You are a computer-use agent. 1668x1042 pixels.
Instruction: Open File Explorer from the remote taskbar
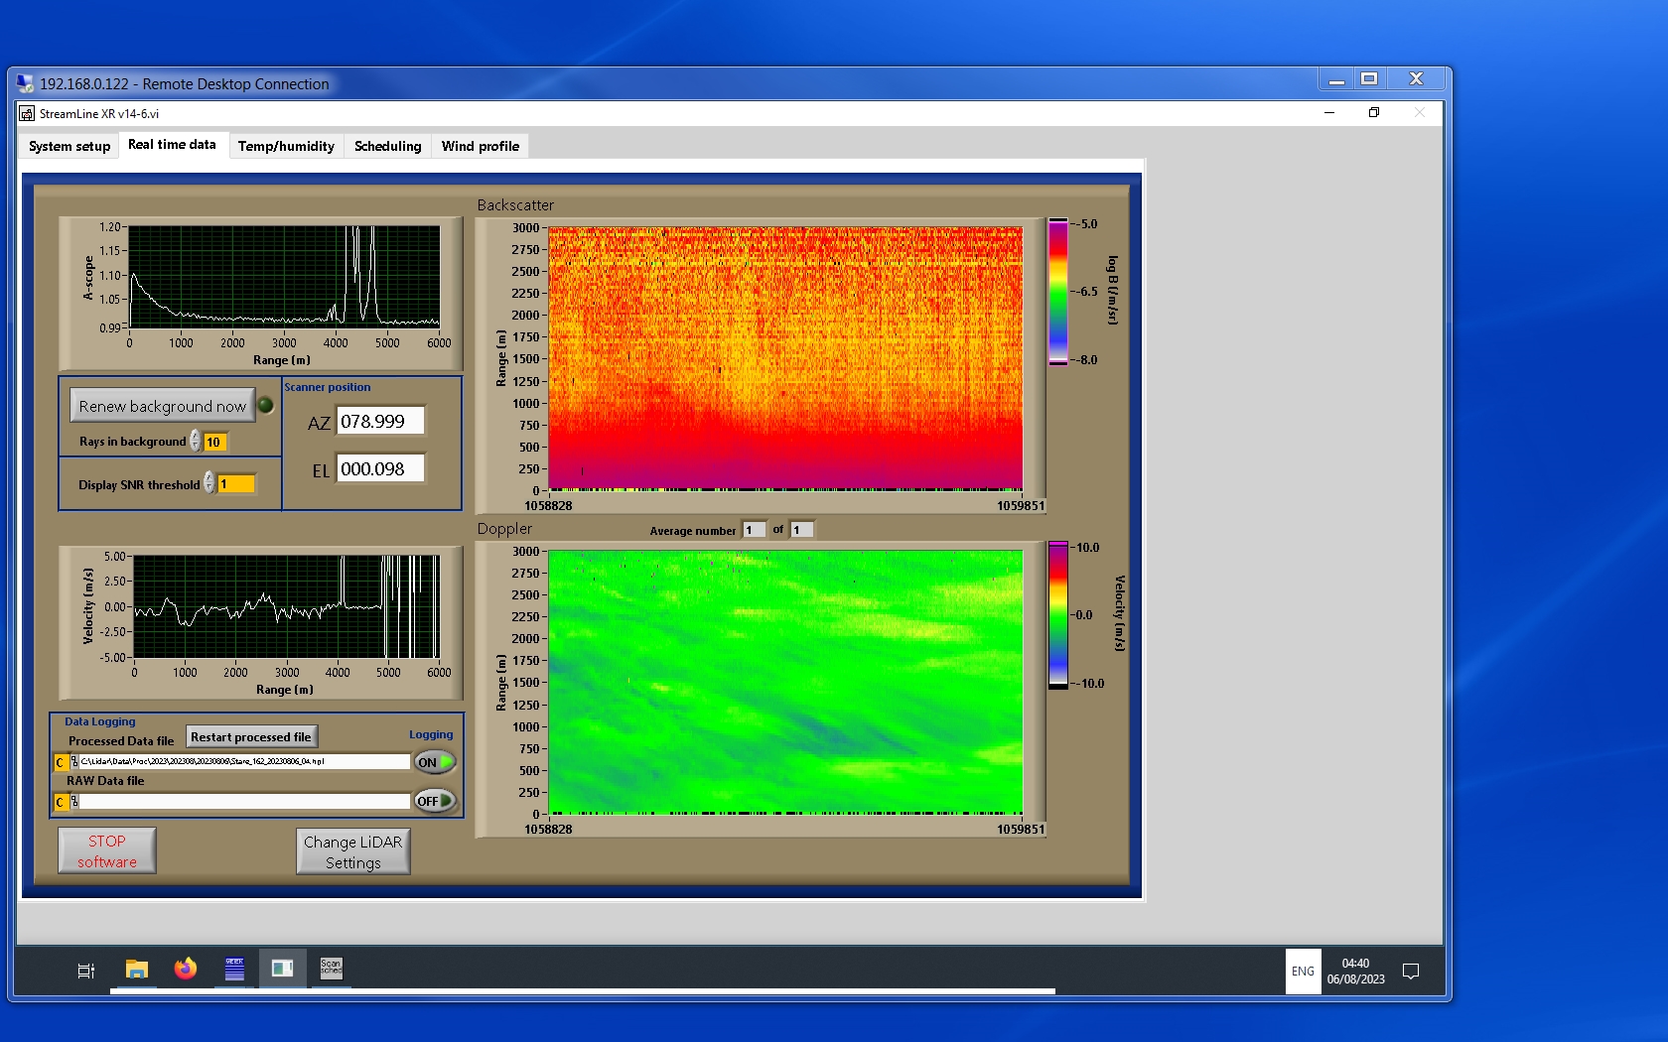pos(137,969)
